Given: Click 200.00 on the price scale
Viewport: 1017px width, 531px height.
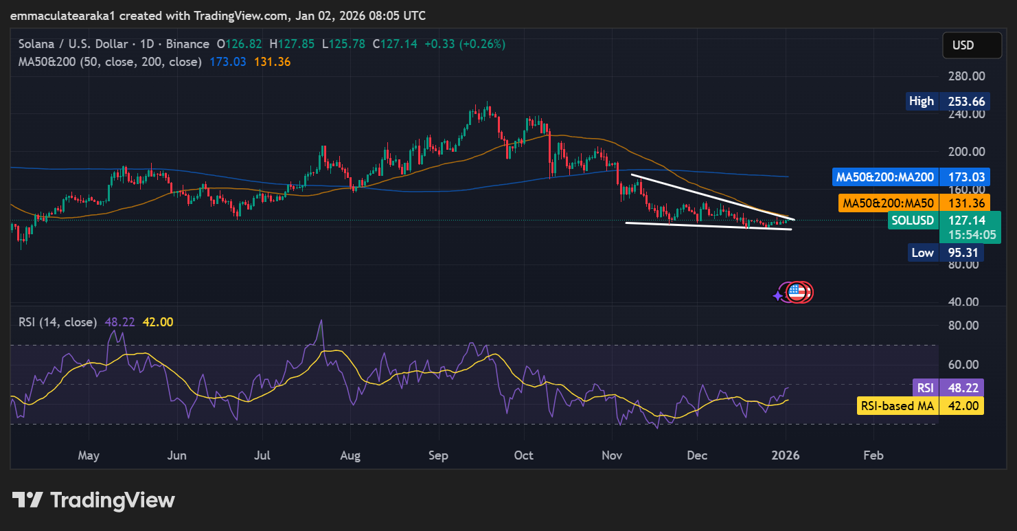Looking at the screenshot, I should pyautogui.click(x=965, y=152).
